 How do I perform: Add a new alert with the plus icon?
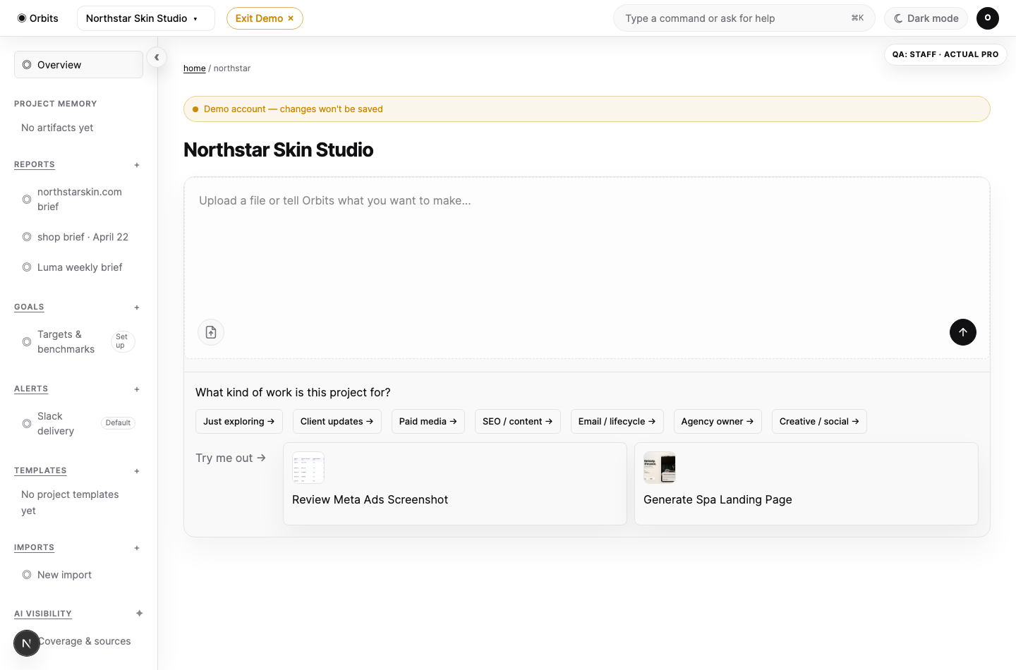137,389
